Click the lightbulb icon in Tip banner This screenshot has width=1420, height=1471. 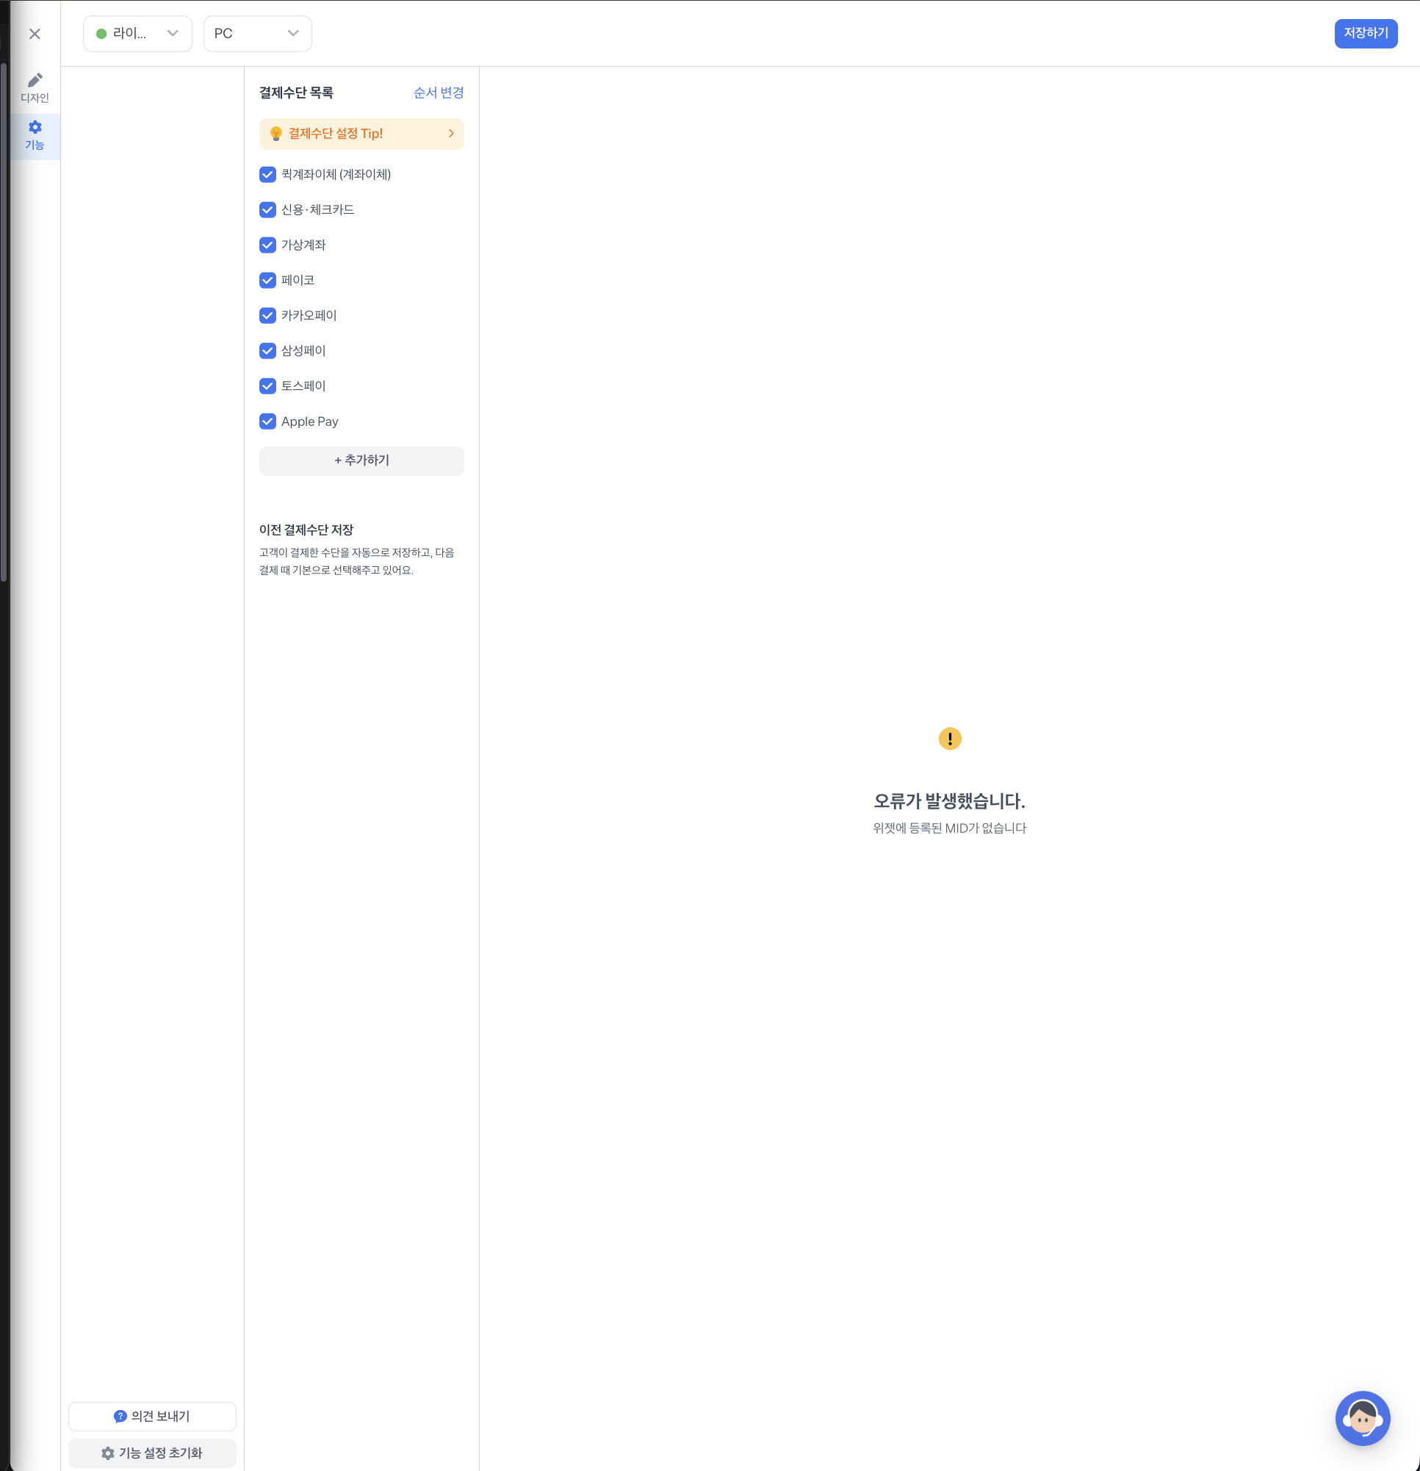276,134
